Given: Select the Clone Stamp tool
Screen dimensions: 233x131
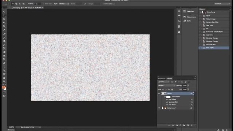Looking at the screenshot, I should click(x=4, y=41).
